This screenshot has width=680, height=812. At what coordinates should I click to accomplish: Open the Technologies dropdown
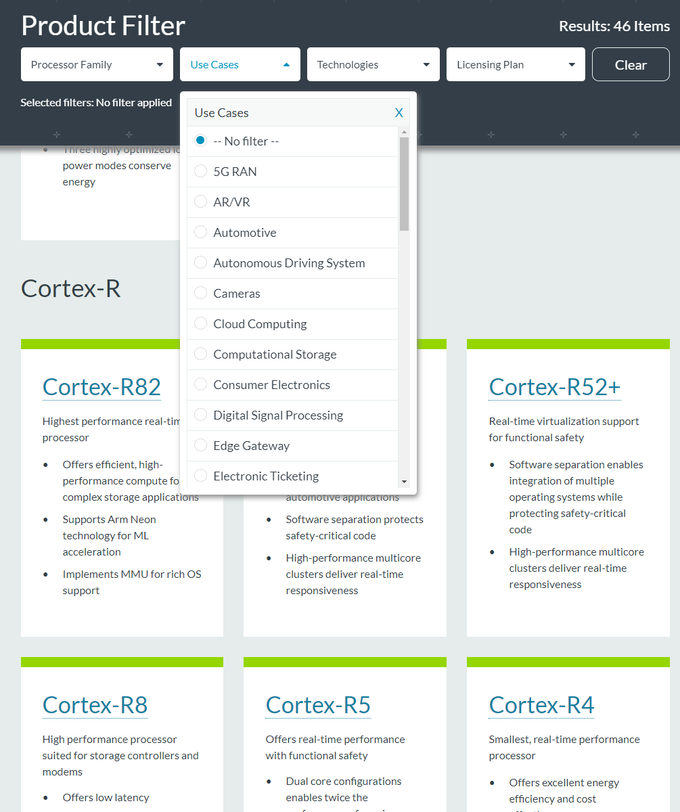pos(373,64)
